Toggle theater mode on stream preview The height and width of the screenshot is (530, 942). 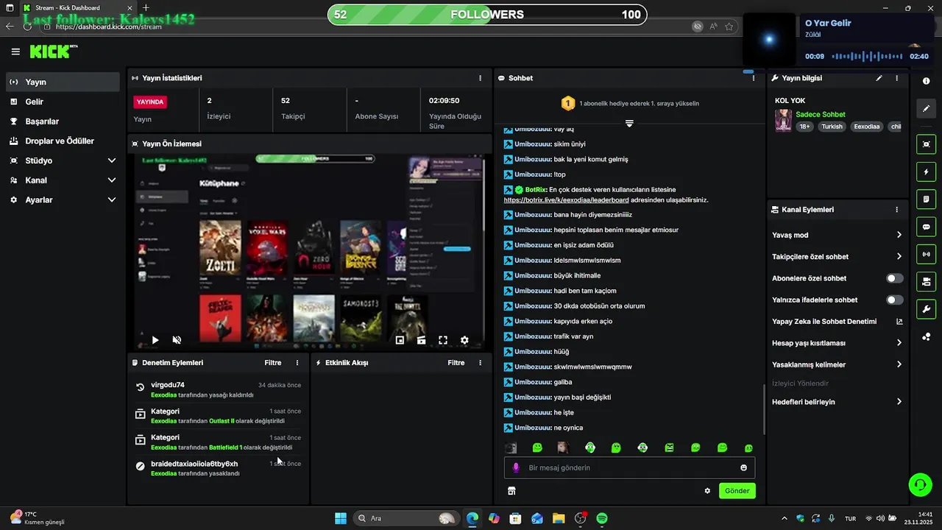point(421,340)
